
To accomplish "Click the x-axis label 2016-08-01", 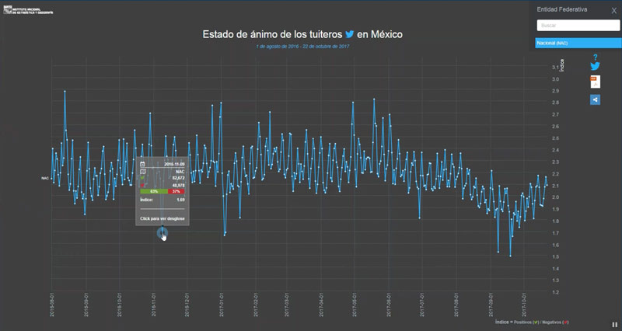I will pyautogui.click(x=51, y=305).
